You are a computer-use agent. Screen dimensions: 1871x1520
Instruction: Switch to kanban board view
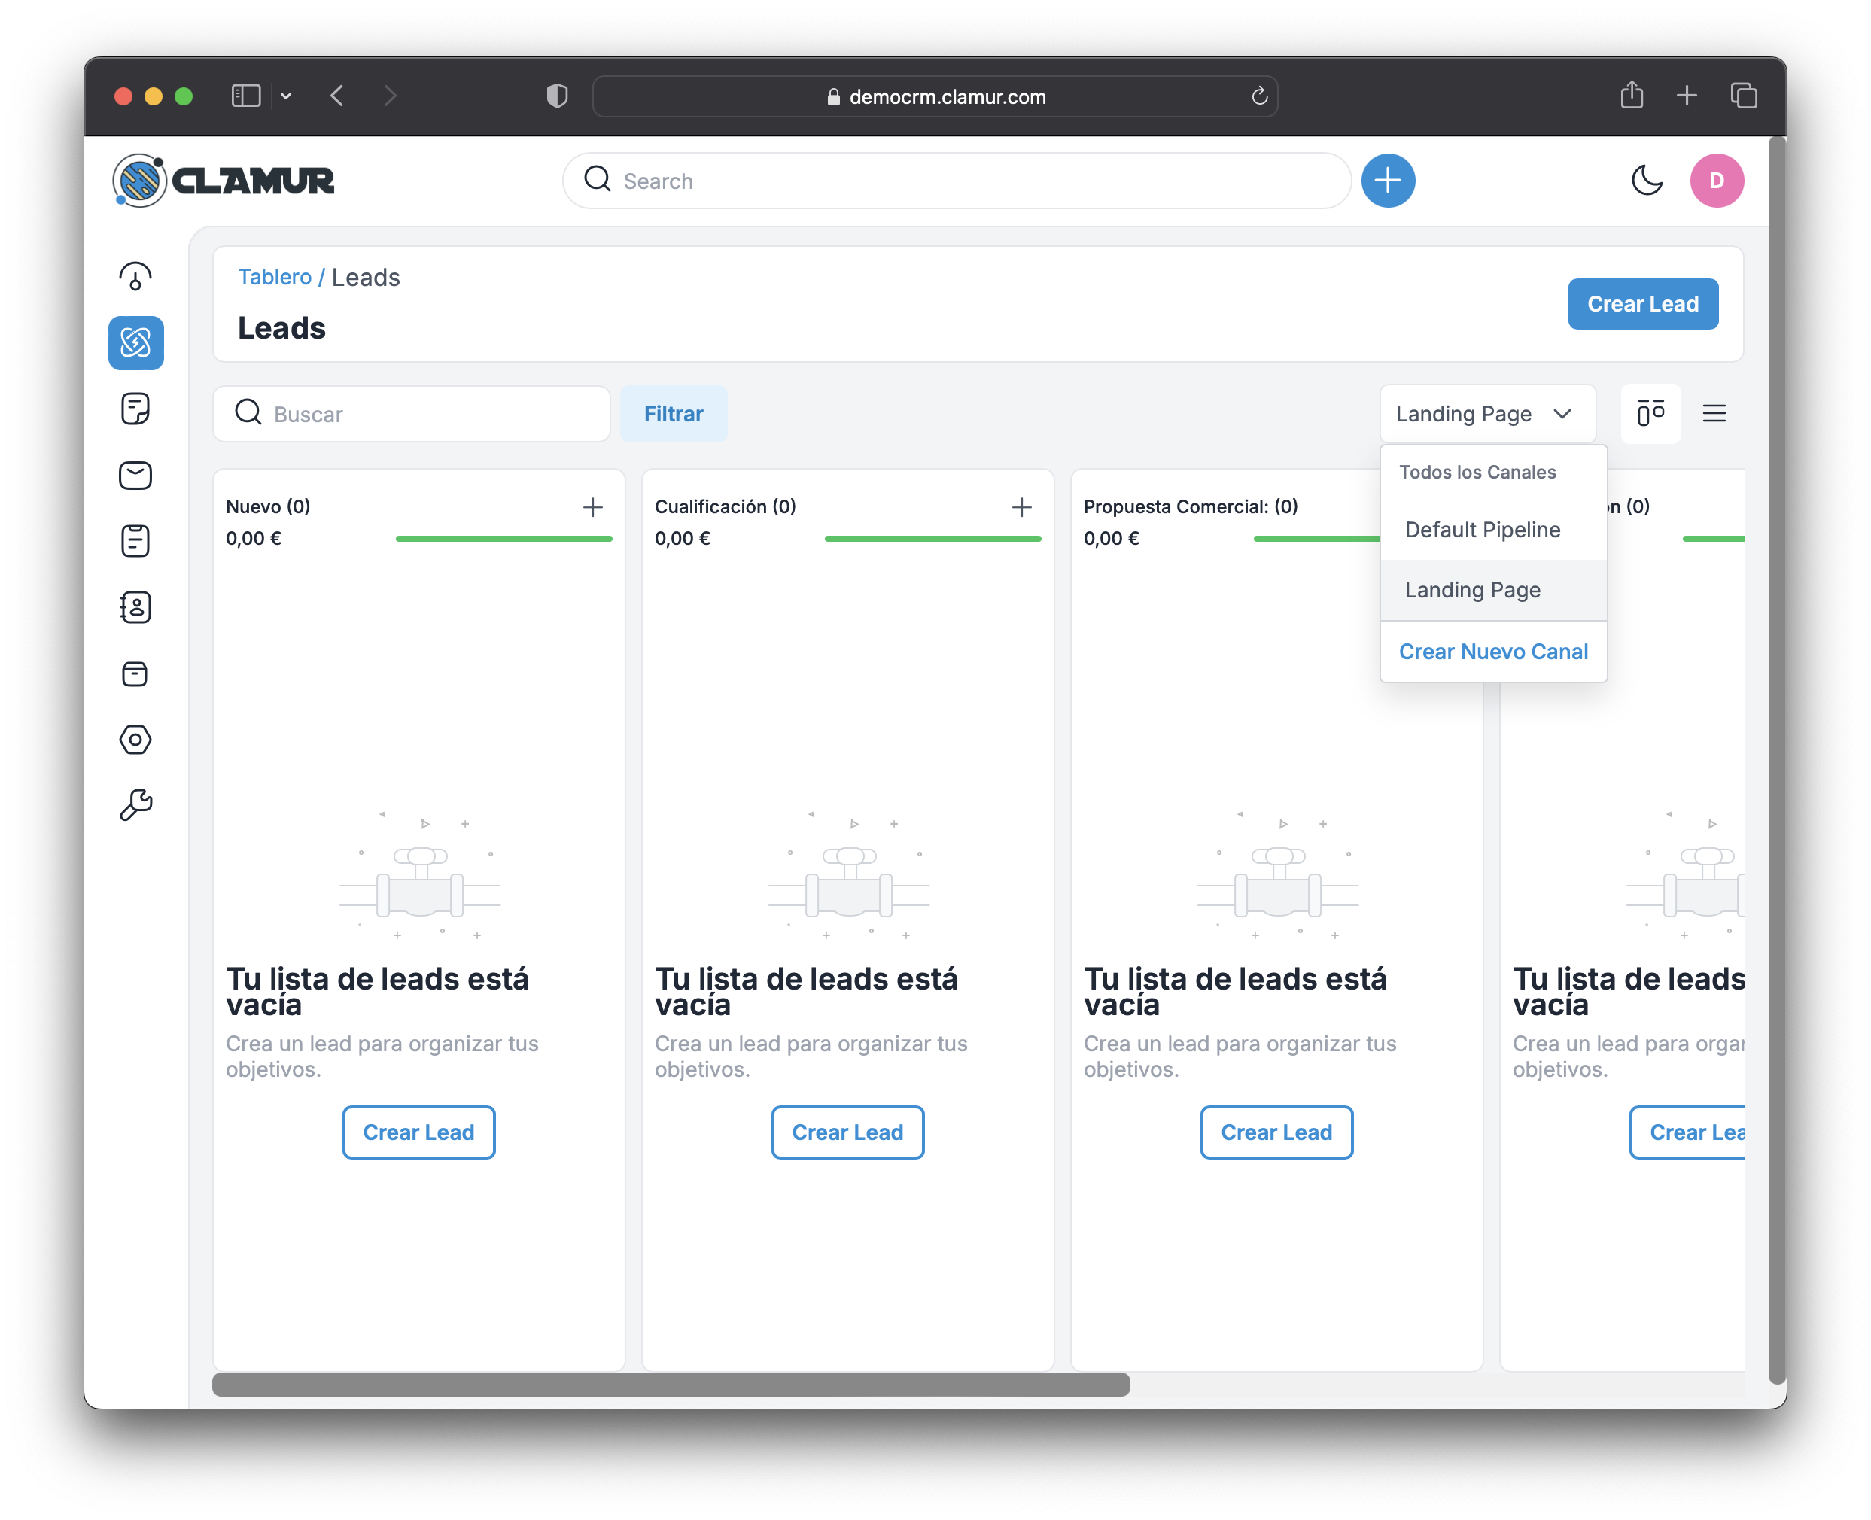[x=1650, y=413]
